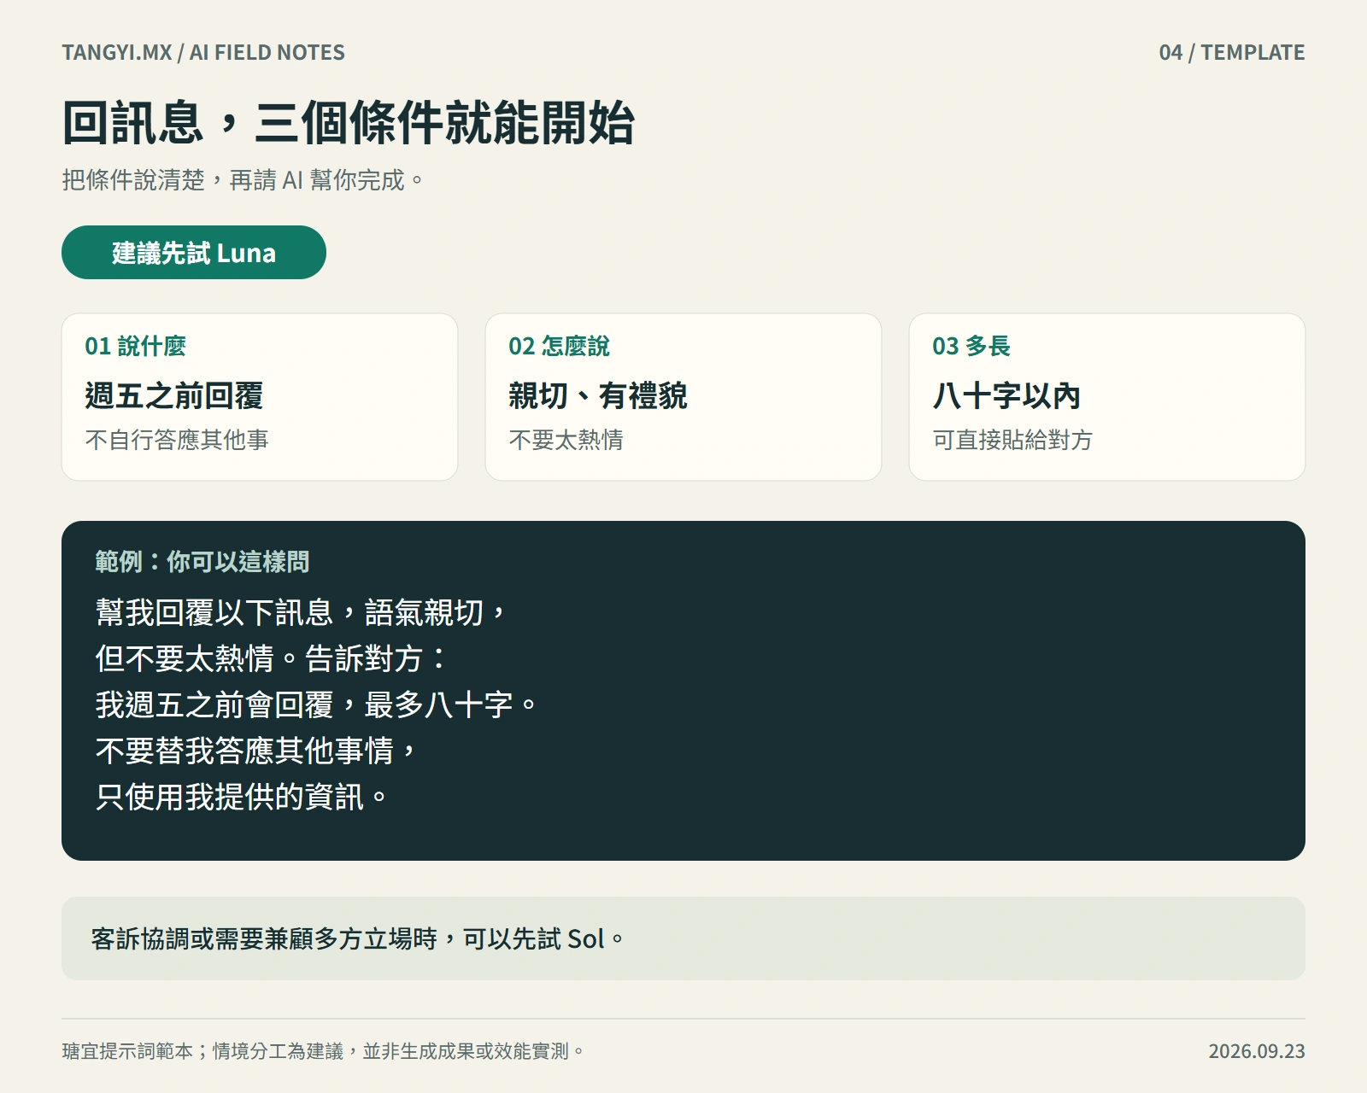Click the footer disclaimer 瑭宜提示詞範本
The width and height of the screenshot is (1367, 1093).
pyautogui.click(x=324, y=1051)
